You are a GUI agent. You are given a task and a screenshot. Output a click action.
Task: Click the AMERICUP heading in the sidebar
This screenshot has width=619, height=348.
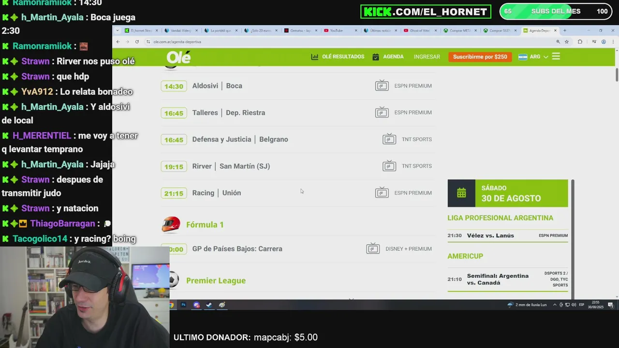coord(465,256)
